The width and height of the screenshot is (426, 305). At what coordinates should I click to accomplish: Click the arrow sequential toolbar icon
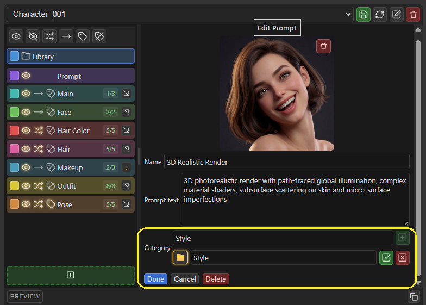tap(66, 36)
